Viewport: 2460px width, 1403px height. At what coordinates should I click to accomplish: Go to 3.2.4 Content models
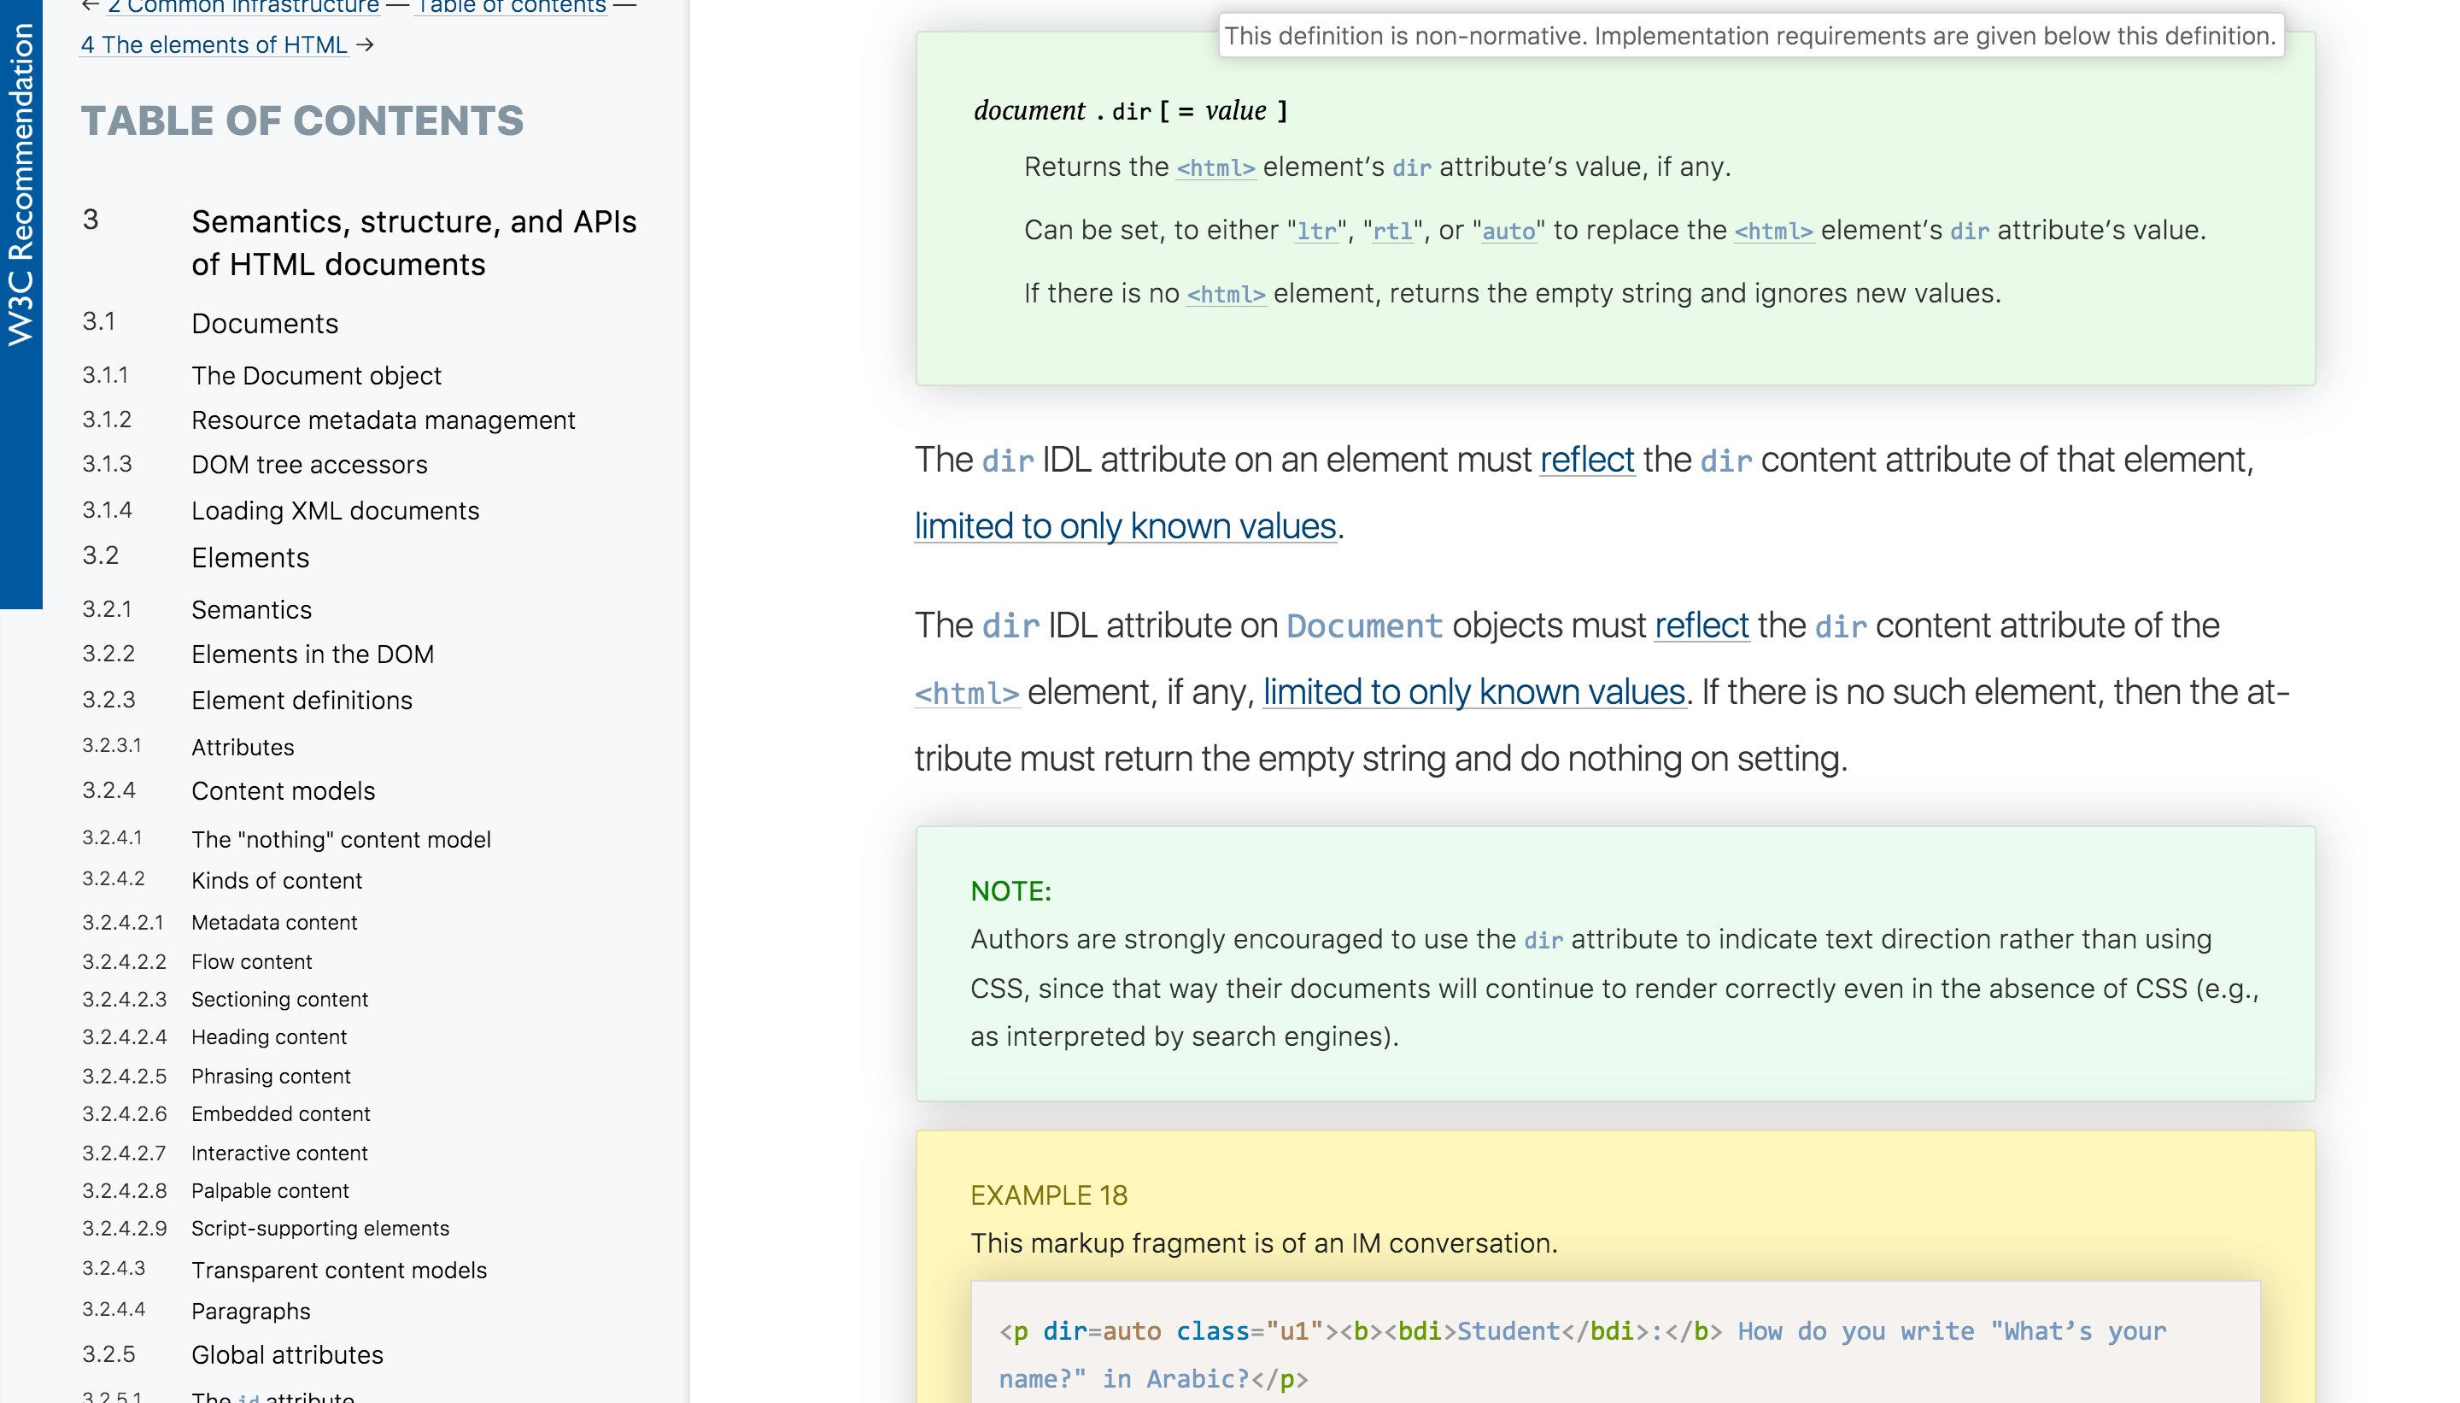284,790
